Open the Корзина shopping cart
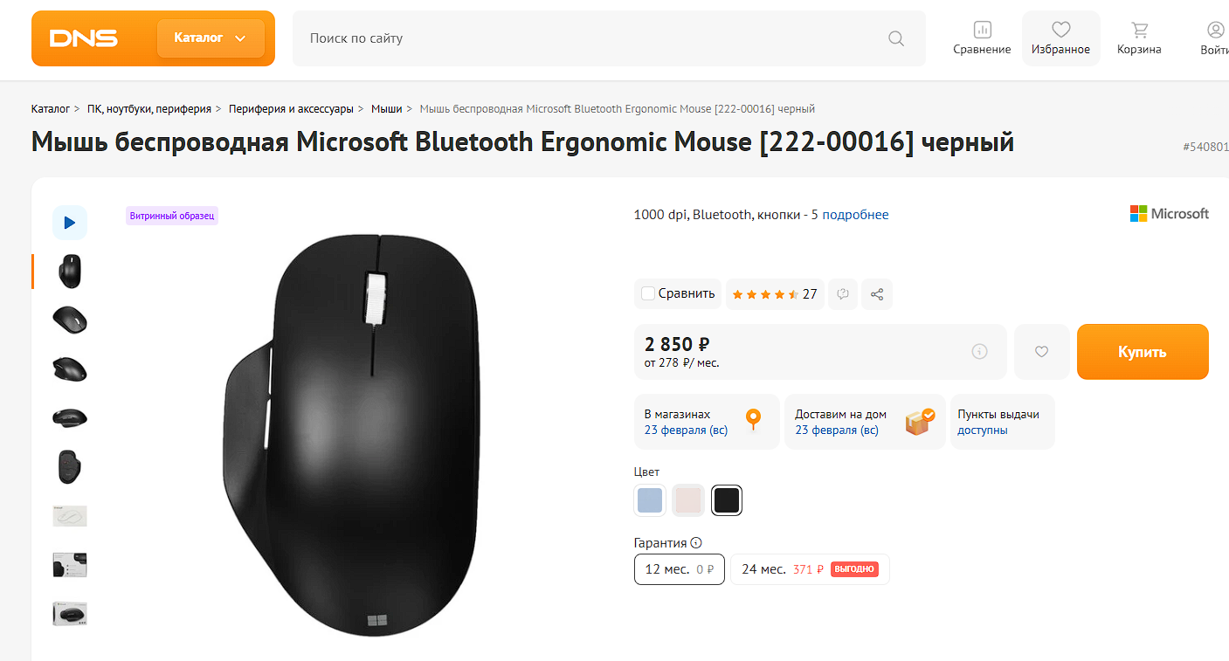Image resolution: width=1229 pixels, height=661 pixels. click(1139, 38)
